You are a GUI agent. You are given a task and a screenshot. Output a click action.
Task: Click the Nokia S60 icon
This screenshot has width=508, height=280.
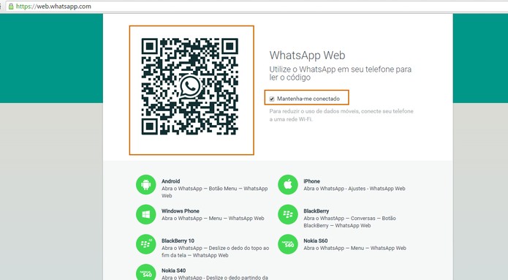[x=288, y=244]
